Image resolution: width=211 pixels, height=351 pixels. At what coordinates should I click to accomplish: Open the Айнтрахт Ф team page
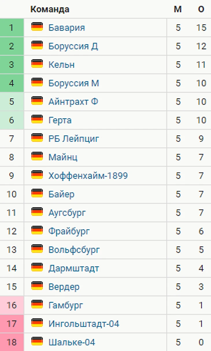click(x=73, y=102)
